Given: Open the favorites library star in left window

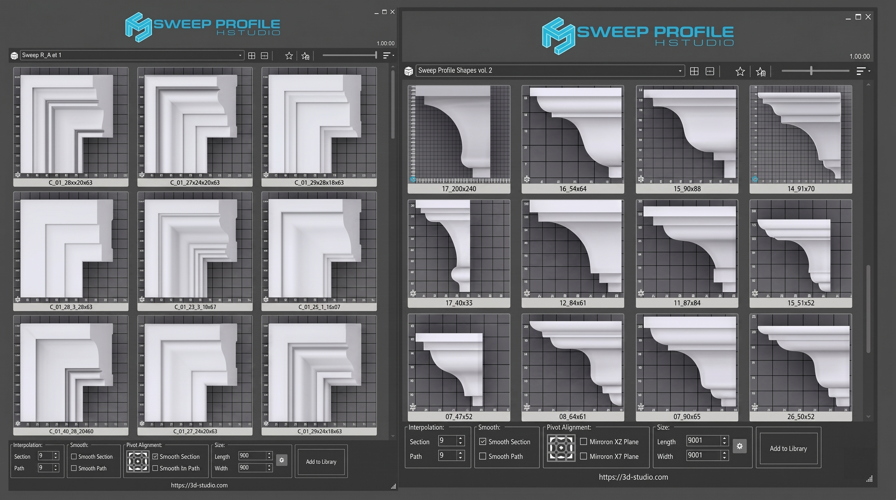Looking at the screenshot, I should [x=305, y=56].
